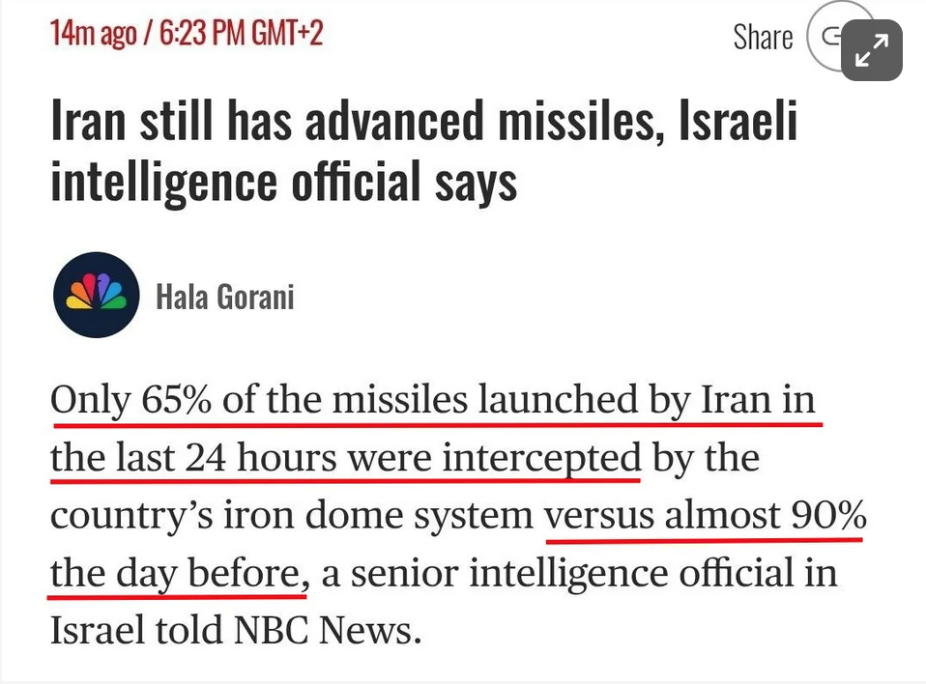Open author Hala Gorani's name link

click(x=225, y=297)
